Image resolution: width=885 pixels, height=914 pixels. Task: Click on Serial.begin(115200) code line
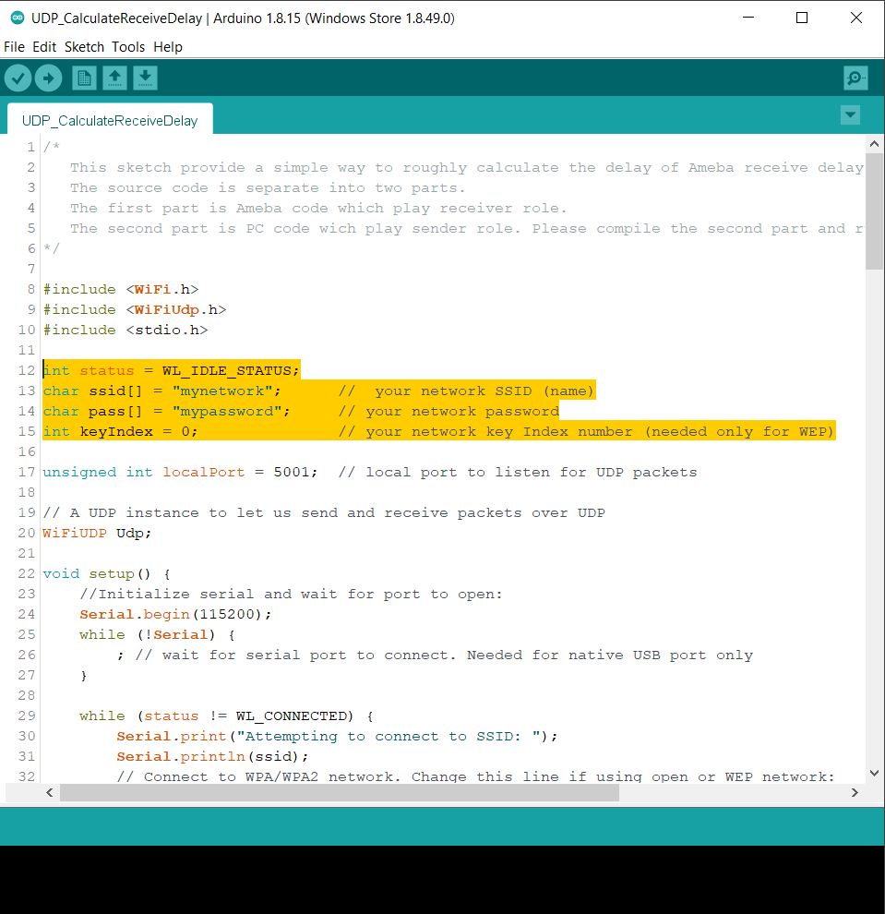(x=175, y=615)
